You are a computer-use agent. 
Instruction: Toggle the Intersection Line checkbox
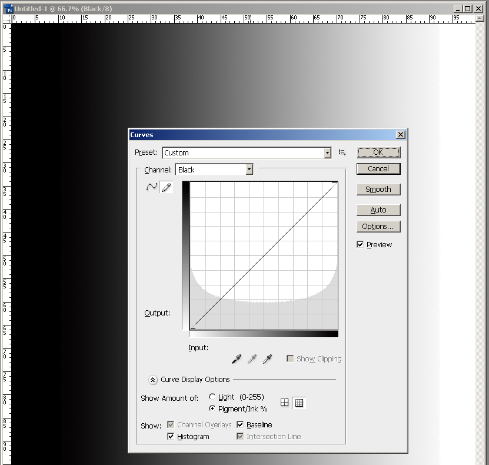(x=240, y=436)
